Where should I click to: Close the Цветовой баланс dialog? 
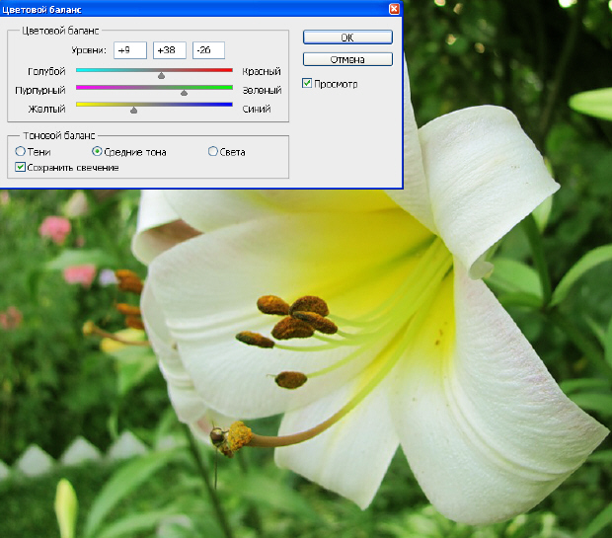pyautogui.click(x=395, y=8)
